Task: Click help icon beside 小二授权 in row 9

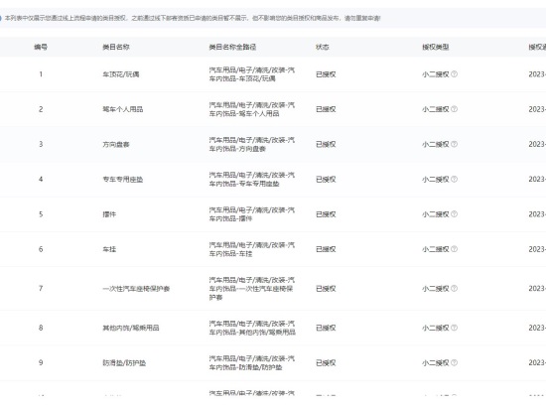Action: [454, 363]
